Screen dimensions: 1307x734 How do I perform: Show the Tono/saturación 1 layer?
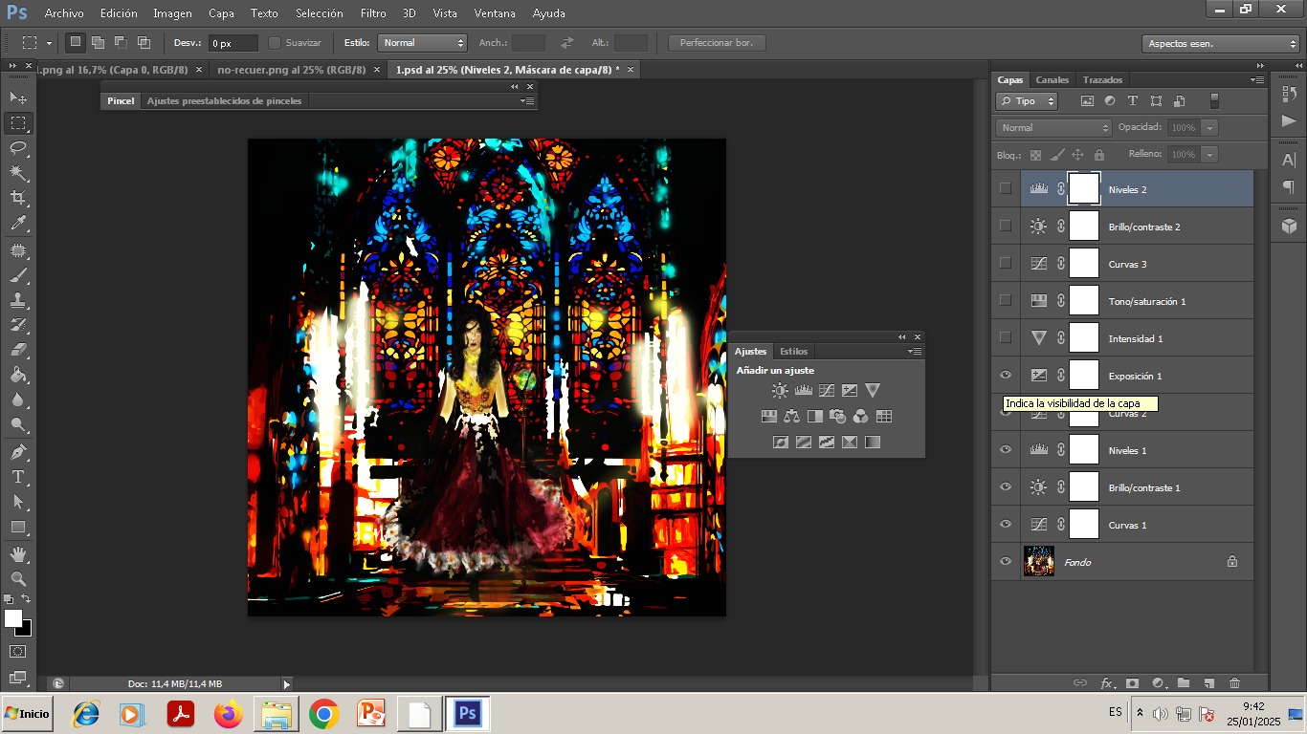(x=1005, y=300)
